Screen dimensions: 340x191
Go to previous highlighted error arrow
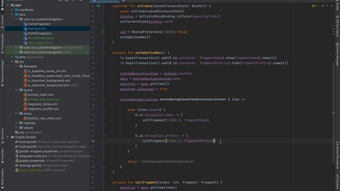coord(327,6)
